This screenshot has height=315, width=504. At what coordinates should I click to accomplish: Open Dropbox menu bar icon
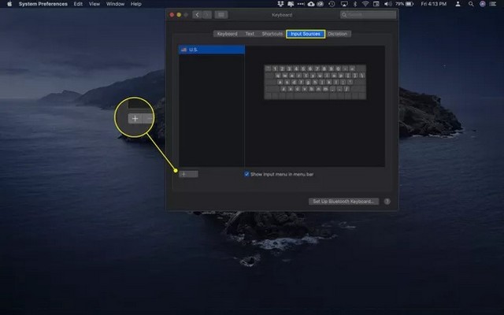[x=280, y=4]
